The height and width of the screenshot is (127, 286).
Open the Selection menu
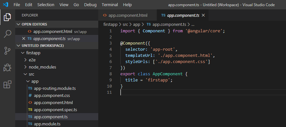46,5
